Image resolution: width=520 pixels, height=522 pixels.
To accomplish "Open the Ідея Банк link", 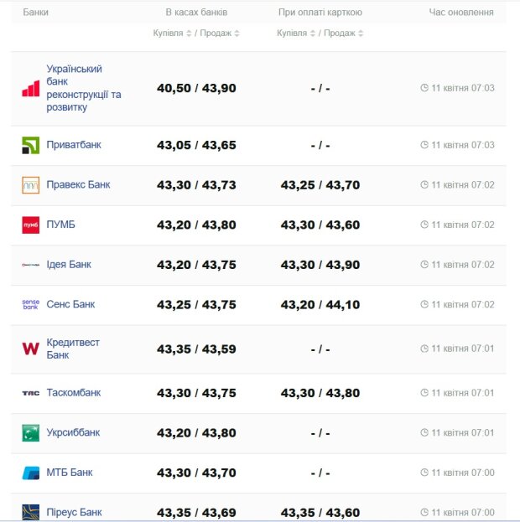I will pos(69,265).
